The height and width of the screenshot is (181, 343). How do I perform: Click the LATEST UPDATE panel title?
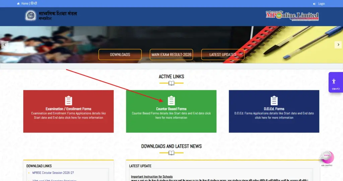[x=140, y=166]
